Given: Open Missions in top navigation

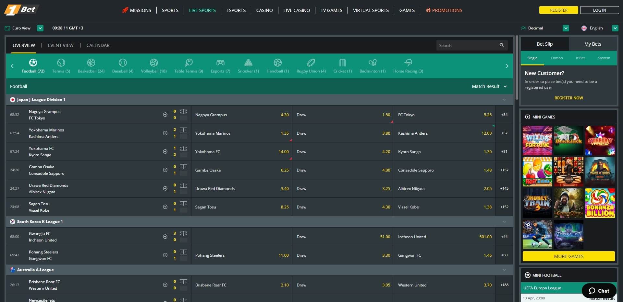Looking at the screenshot, I should [x=137, y=10].
